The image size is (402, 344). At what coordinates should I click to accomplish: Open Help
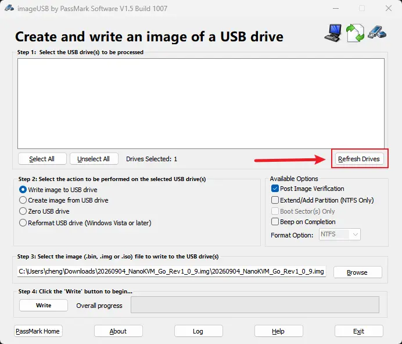(279, 331)
